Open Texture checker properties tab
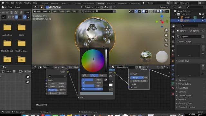Viewport: 206px width, 116px height. tap(173, 94)
